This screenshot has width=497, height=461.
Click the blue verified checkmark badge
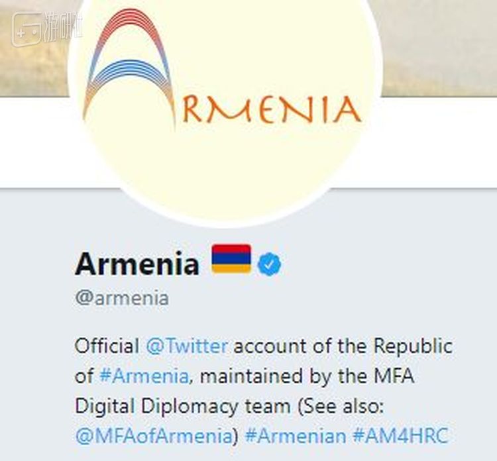coord(269,264)
